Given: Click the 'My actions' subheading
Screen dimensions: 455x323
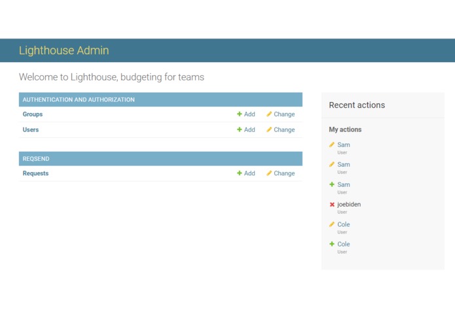Looking at the screenshot, I should click(x=345, y=129).
